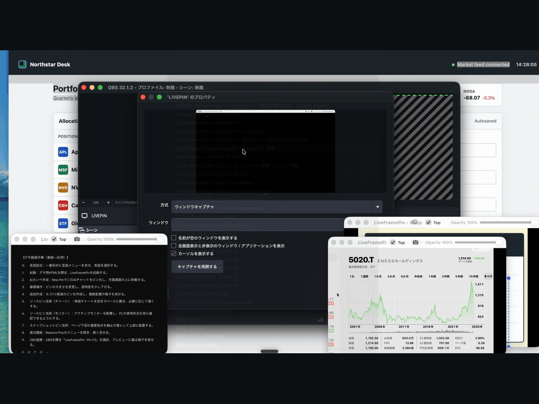Enable 全画面表示と非表示のウィンドウ checkbox

point(174,246)
